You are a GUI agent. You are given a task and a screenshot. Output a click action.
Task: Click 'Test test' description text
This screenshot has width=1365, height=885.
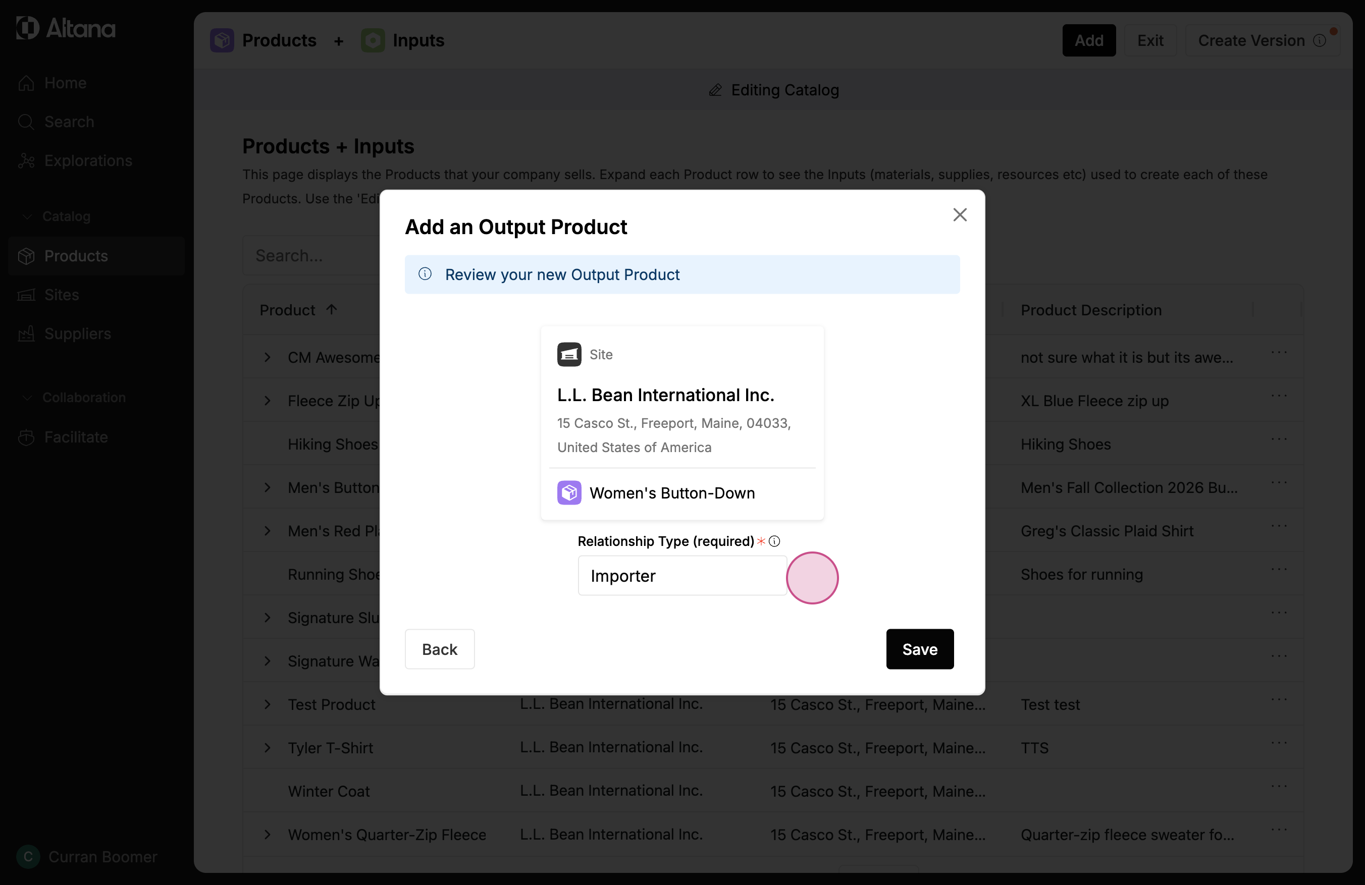pos(1049,704)
